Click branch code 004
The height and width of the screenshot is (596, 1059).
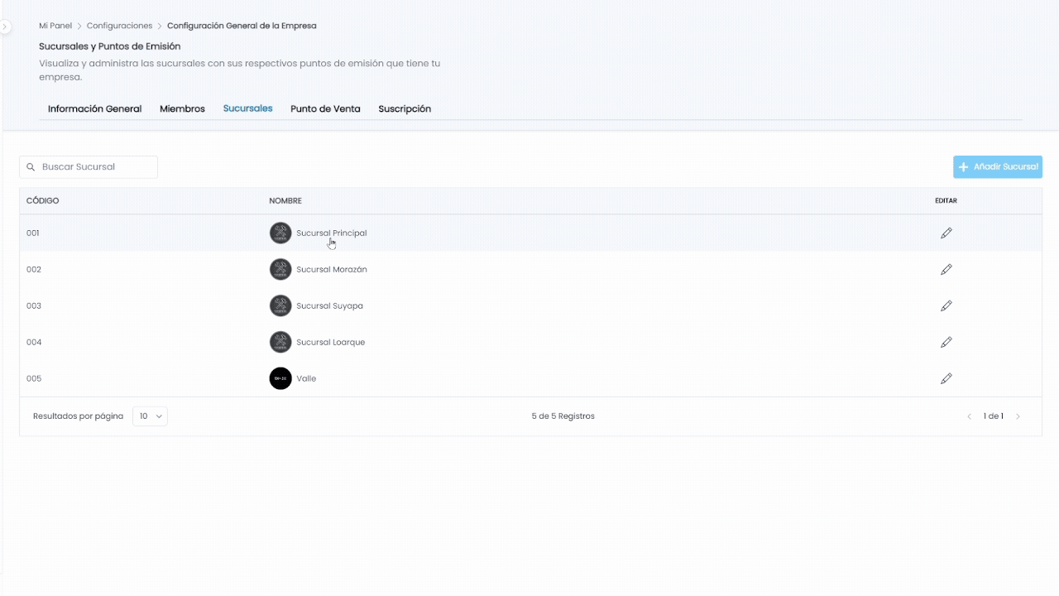tap(34, 343)
